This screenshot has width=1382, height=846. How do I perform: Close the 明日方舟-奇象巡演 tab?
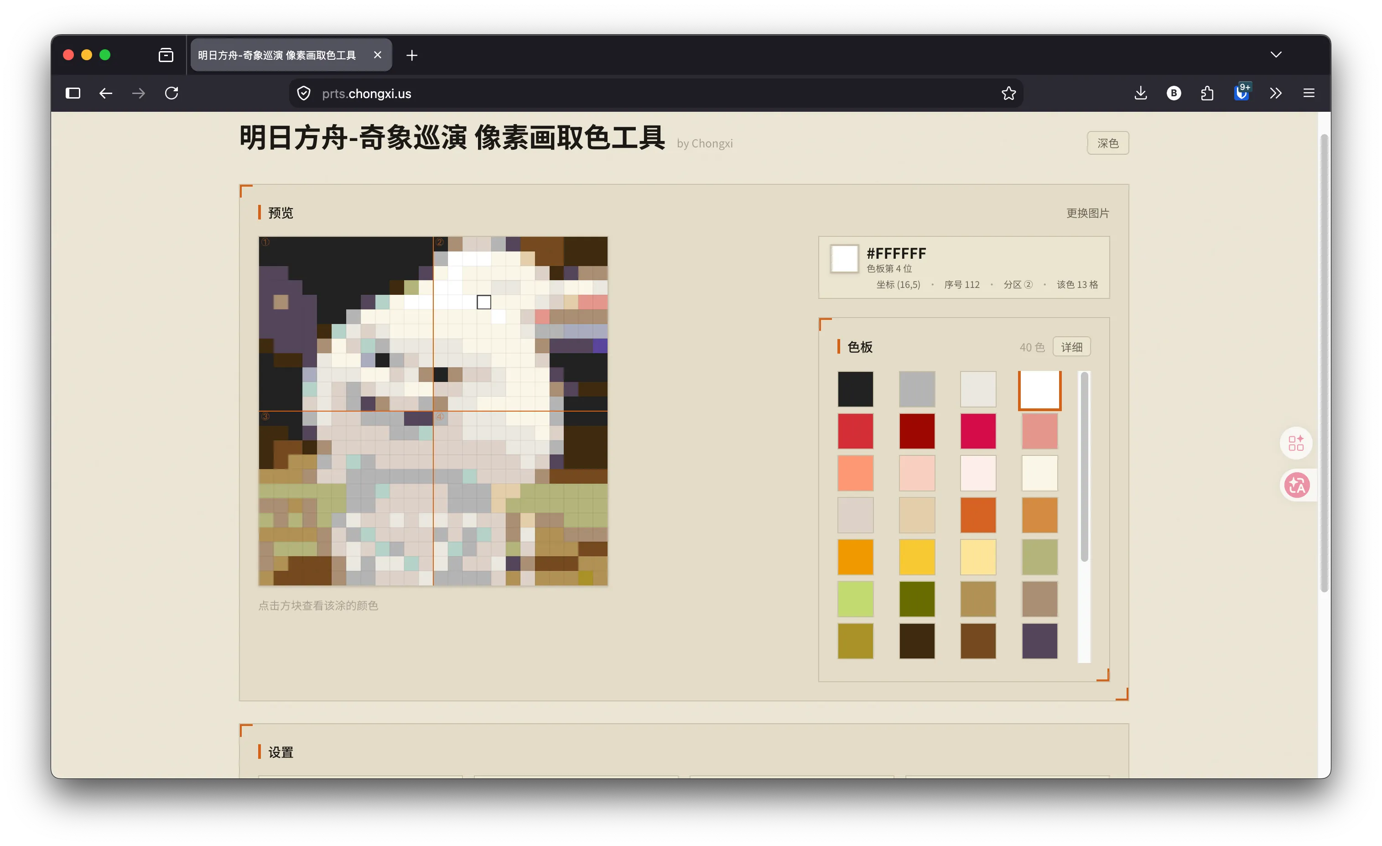[378, 55]
